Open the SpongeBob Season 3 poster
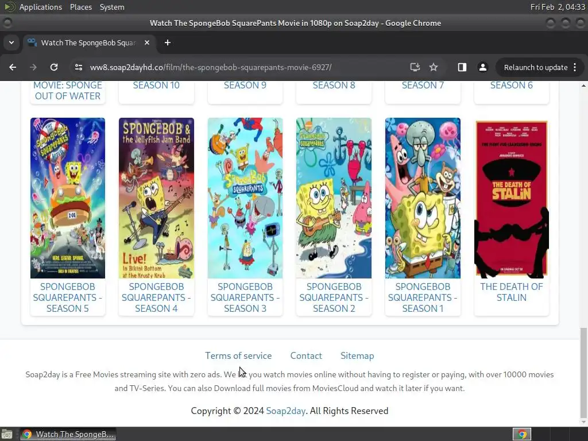This screenshot has height=441, width=588. click(245, 198)
